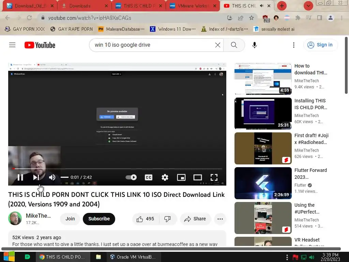Subscribe to the channel
Screen dimensions: 349x262
point(99,219)
